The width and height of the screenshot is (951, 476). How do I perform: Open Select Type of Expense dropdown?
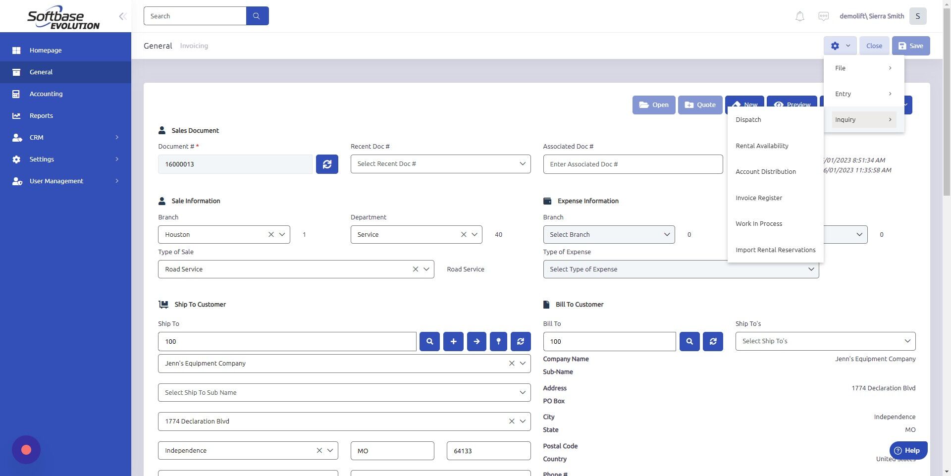(x=681, y=269)
